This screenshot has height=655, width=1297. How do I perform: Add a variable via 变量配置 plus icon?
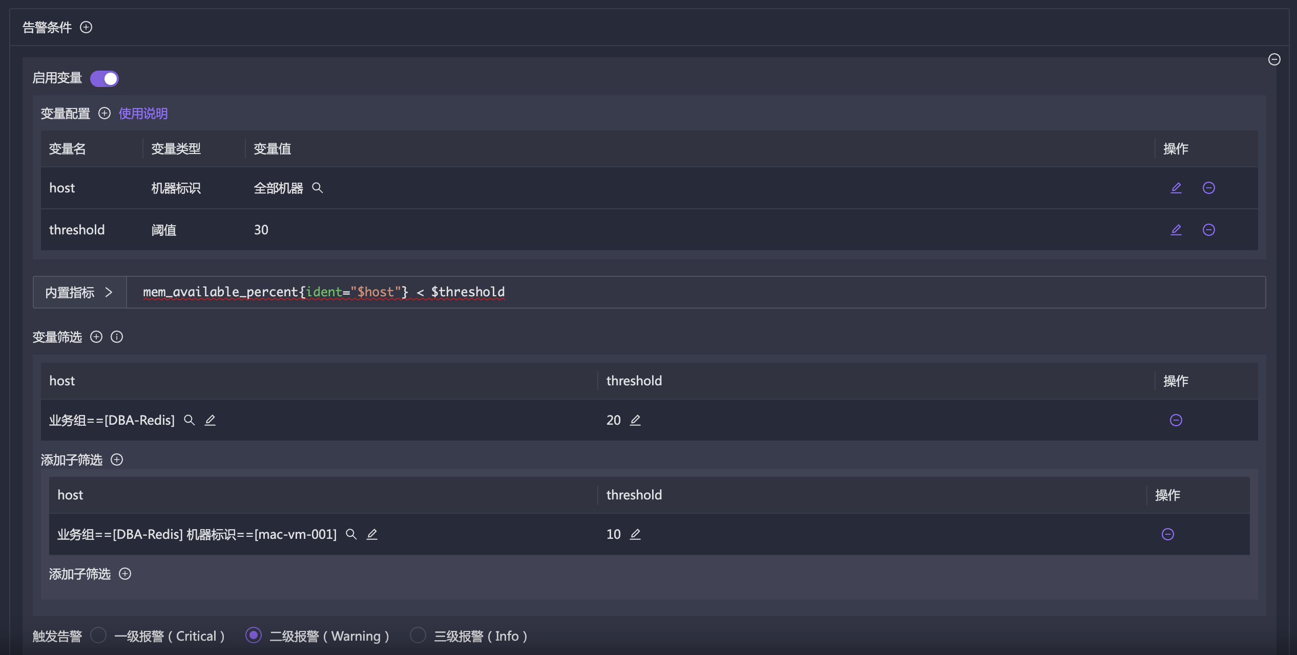104,113
